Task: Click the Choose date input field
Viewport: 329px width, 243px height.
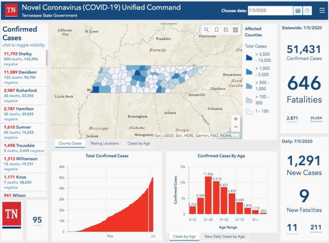Action: (270, 11)
